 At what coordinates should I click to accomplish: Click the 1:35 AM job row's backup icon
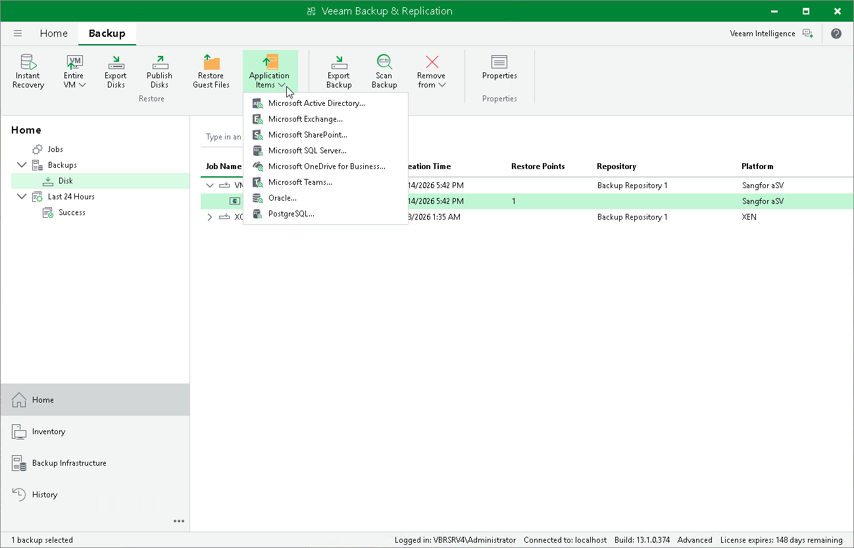224,217
